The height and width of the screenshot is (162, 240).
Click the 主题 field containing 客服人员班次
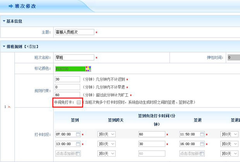[x=75, y=32]
